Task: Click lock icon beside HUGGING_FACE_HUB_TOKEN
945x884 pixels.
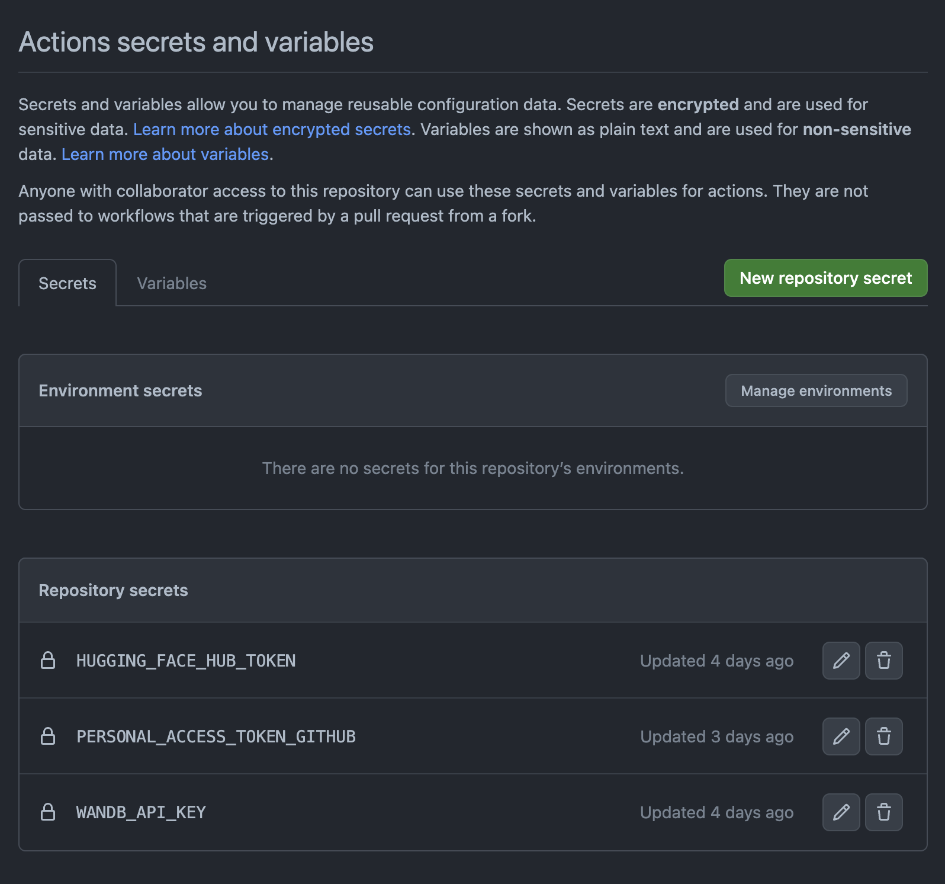Action: pos(48,661)
